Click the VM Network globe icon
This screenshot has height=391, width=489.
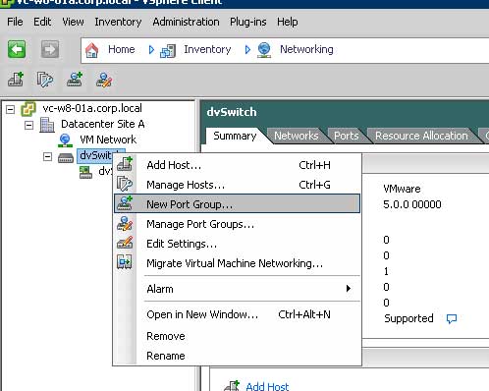(x=65, y=140)
